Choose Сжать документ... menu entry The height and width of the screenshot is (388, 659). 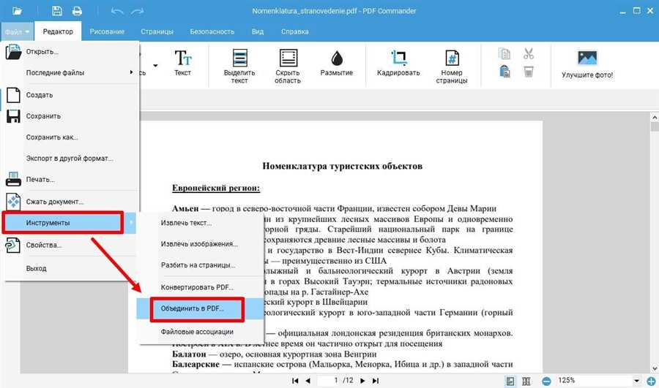[72, 202]
